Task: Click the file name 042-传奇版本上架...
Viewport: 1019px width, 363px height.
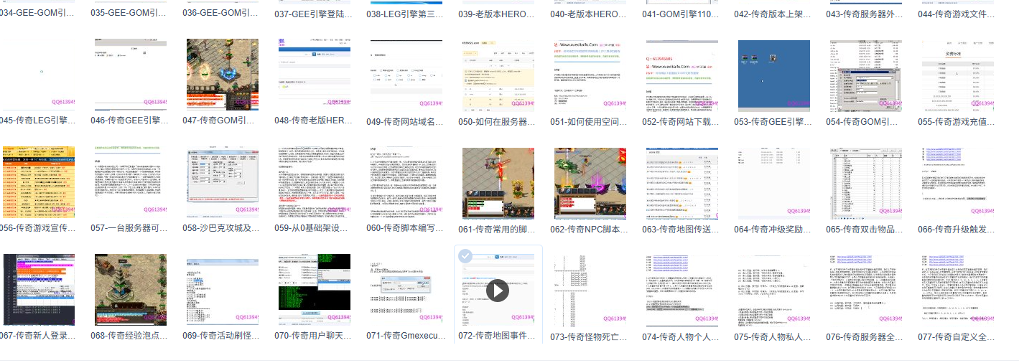Action: [773, 14]
